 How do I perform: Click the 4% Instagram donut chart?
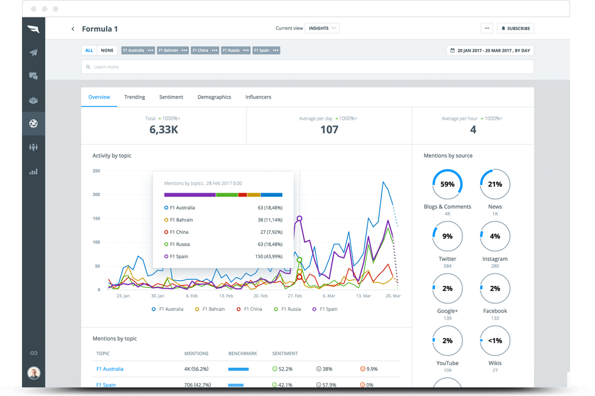pos(495,237)
